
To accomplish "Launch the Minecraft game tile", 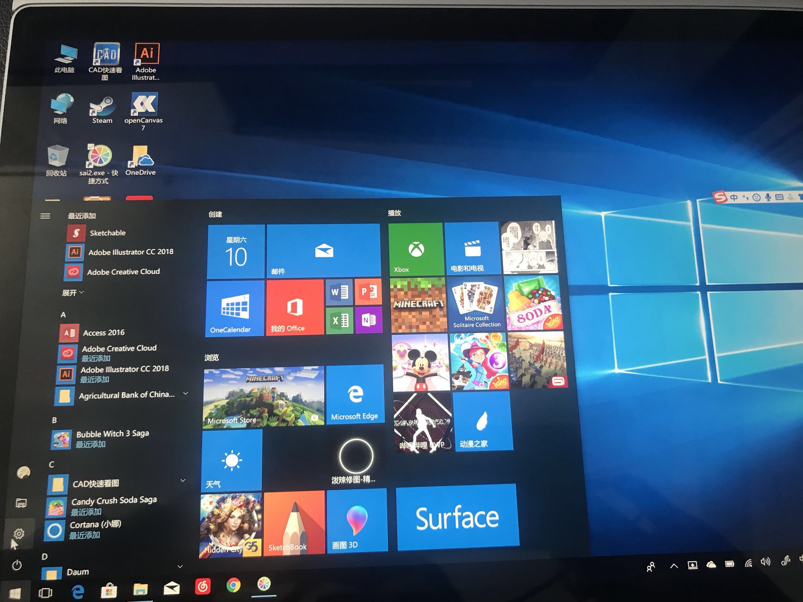I will click(419, 305).
